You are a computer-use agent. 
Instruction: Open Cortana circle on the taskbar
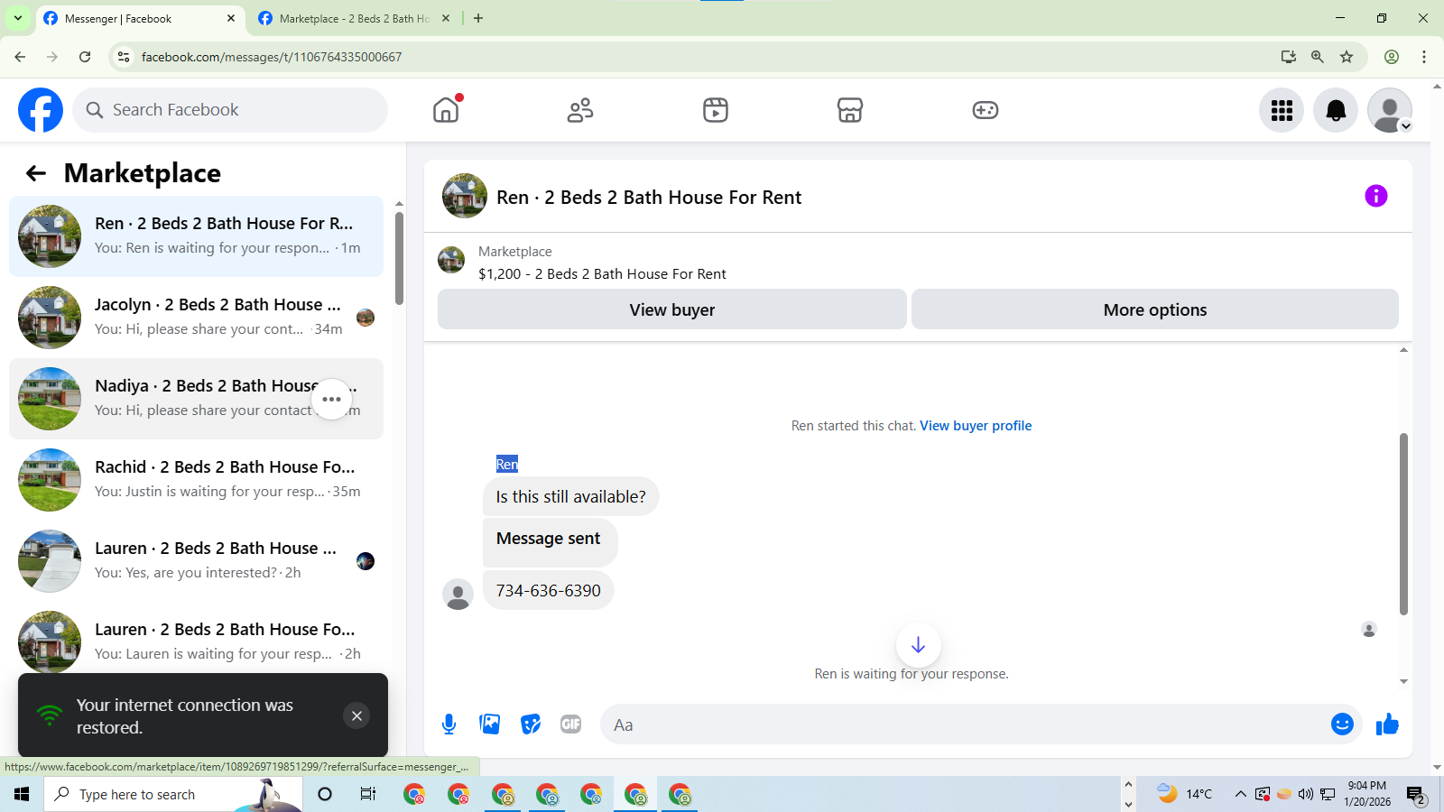[x=325, y=794]
